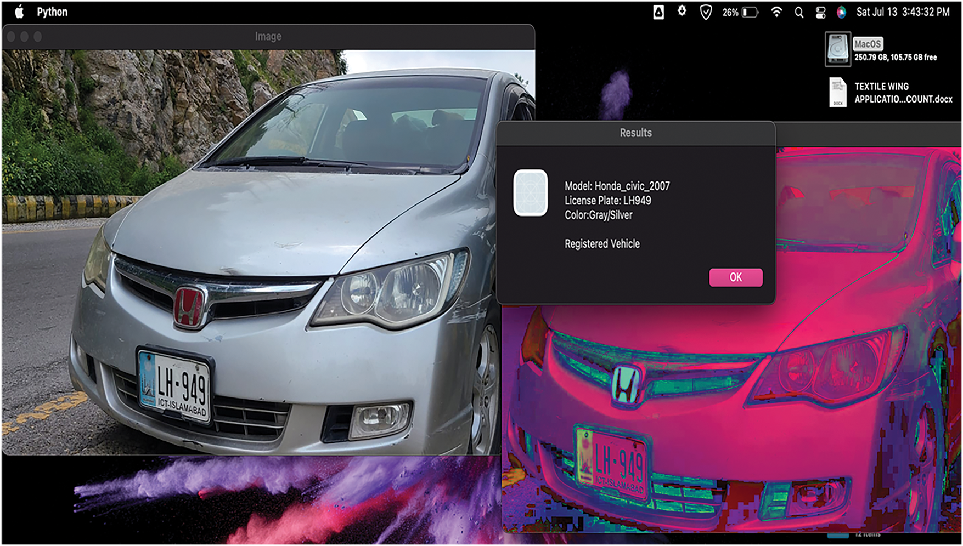This screenshot has width=963, height=546.
Task: Click the Wi-Fi status icon
Action: 776,12
